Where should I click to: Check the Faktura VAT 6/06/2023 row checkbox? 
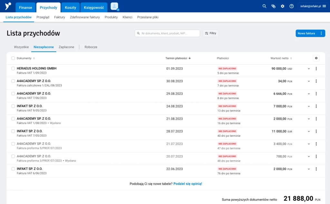click(x=13, y=169)
